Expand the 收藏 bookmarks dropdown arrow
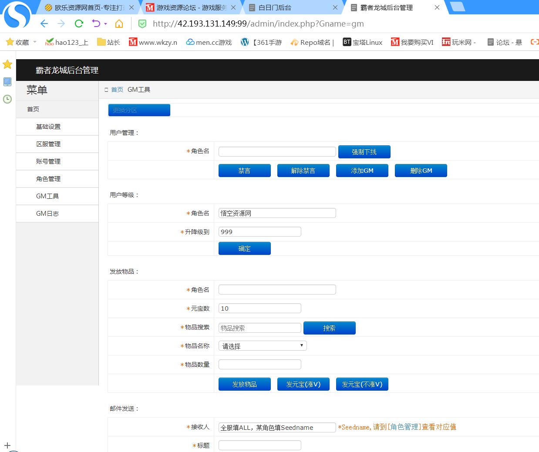 (x=35, y=42)
